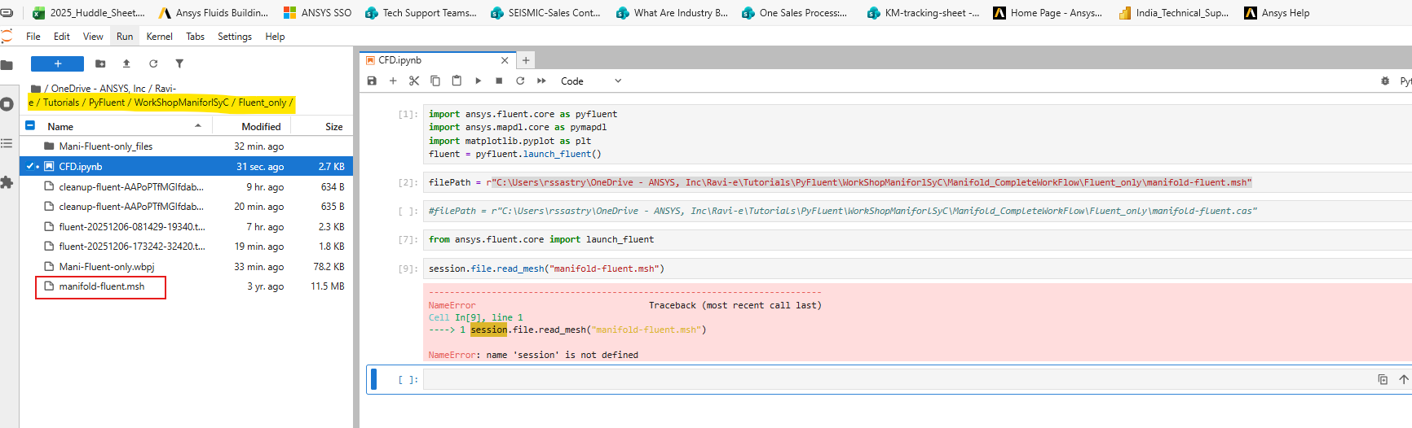This screenshot has width=1412, height=428.
Task: Open the File menu
Action: pyautogui.click(x=33, y=37)
